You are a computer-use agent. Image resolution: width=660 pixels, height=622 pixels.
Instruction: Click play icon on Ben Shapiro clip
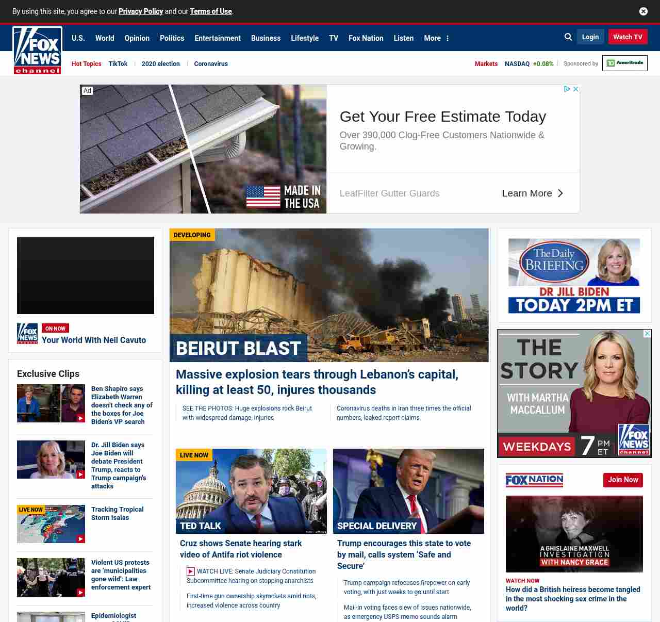click(x=80, y=418)
